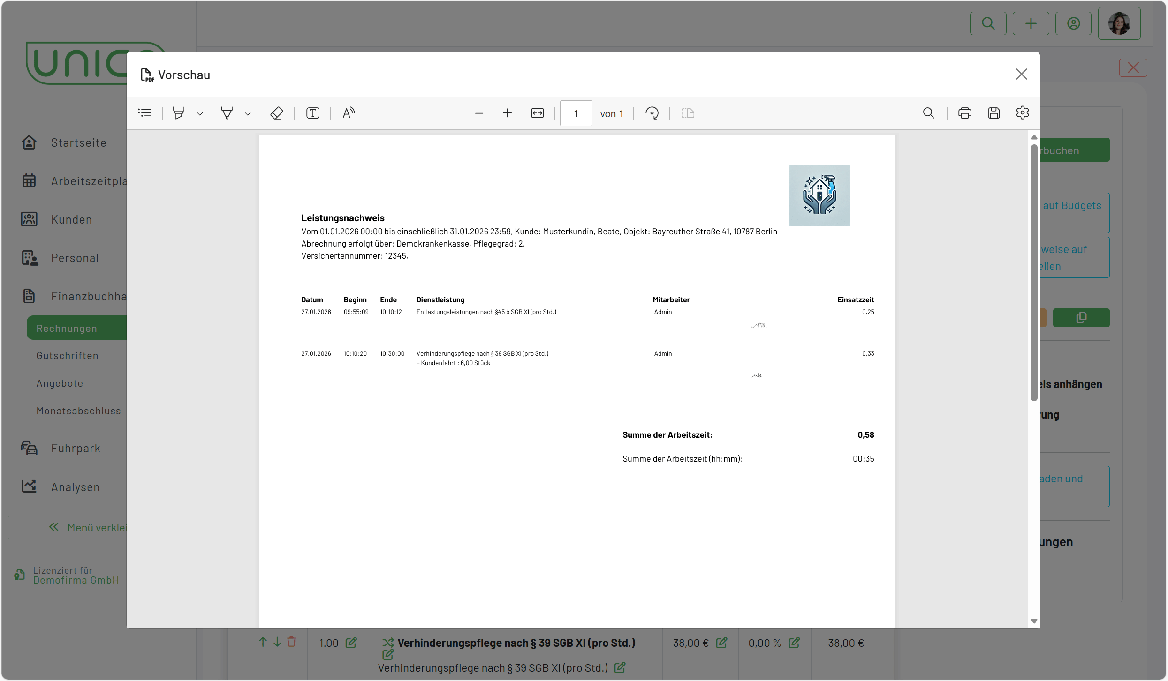Click the read aloud icon
The image size is (1168, 681).
(349, 113)
